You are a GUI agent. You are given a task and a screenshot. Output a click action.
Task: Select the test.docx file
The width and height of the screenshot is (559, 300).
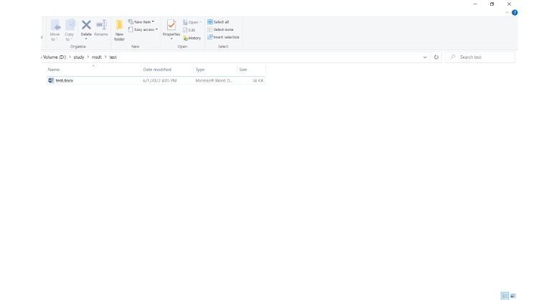(x=156, y=80)
